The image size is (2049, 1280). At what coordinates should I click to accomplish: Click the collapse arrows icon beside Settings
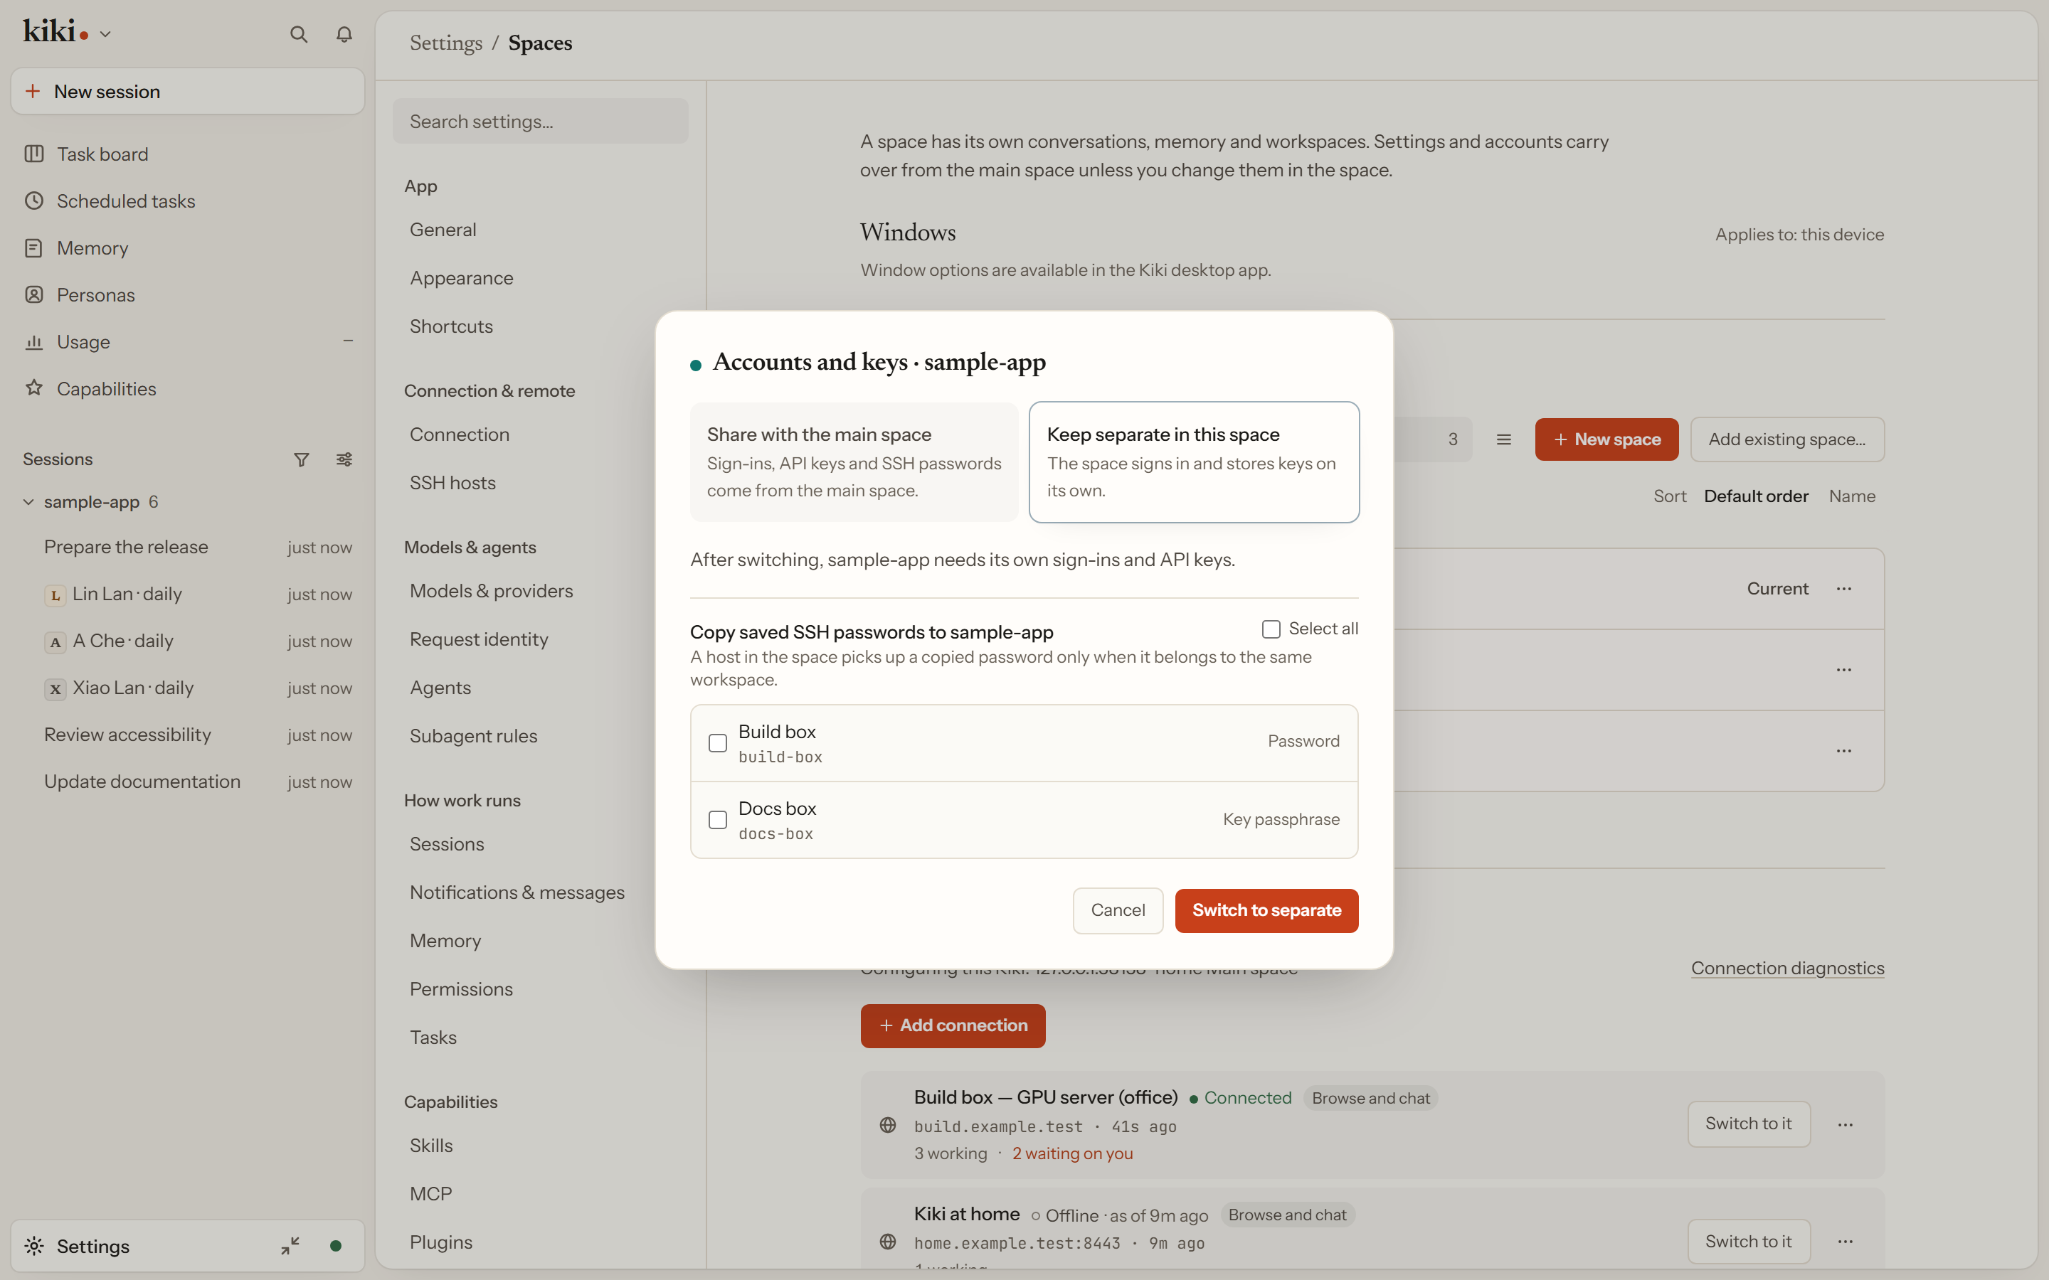click(x=290, y=1245)
